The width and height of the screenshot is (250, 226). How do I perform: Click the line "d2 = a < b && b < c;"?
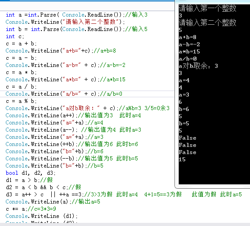37,187
